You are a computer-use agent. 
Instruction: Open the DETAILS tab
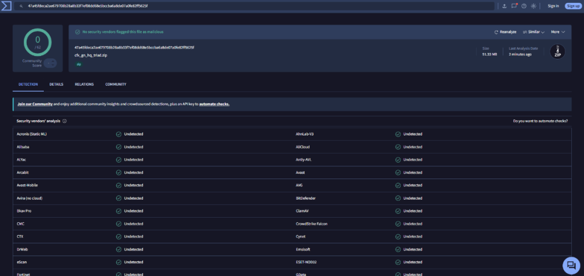pyautogui.click(x=56, y=85)
